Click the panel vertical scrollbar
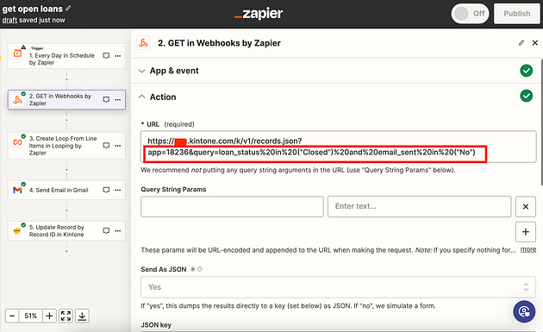543x332 pixels. pyautogui.click(x=541, y=122)
